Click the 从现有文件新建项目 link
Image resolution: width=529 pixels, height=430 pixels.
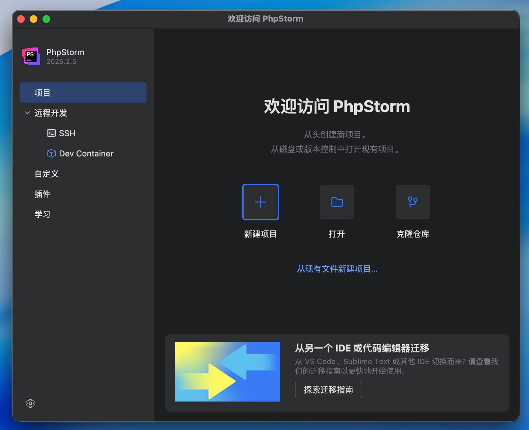tap(337, 269)
